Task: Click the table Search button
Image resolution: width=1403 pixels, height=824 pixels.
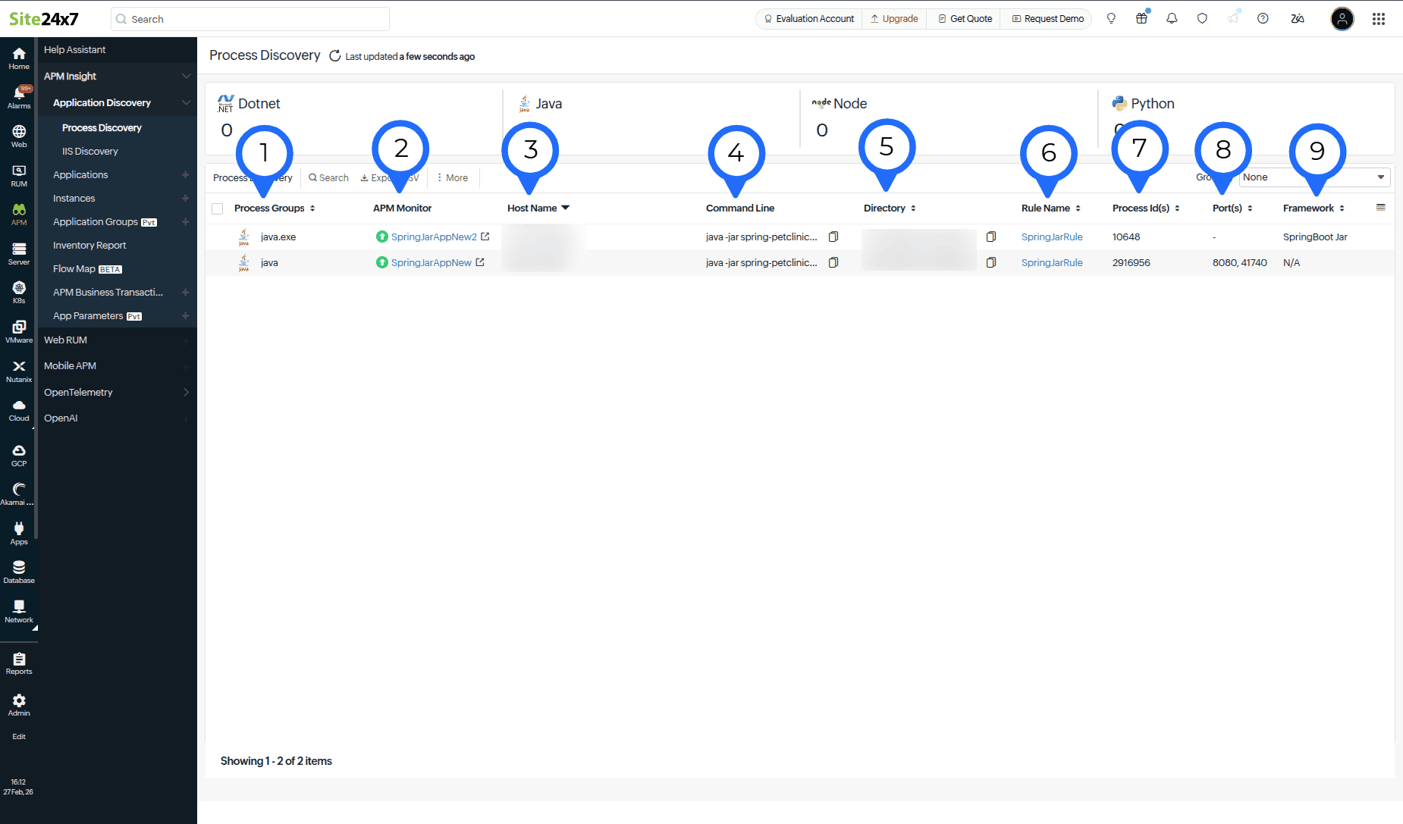Action: [x=328, y=178]
